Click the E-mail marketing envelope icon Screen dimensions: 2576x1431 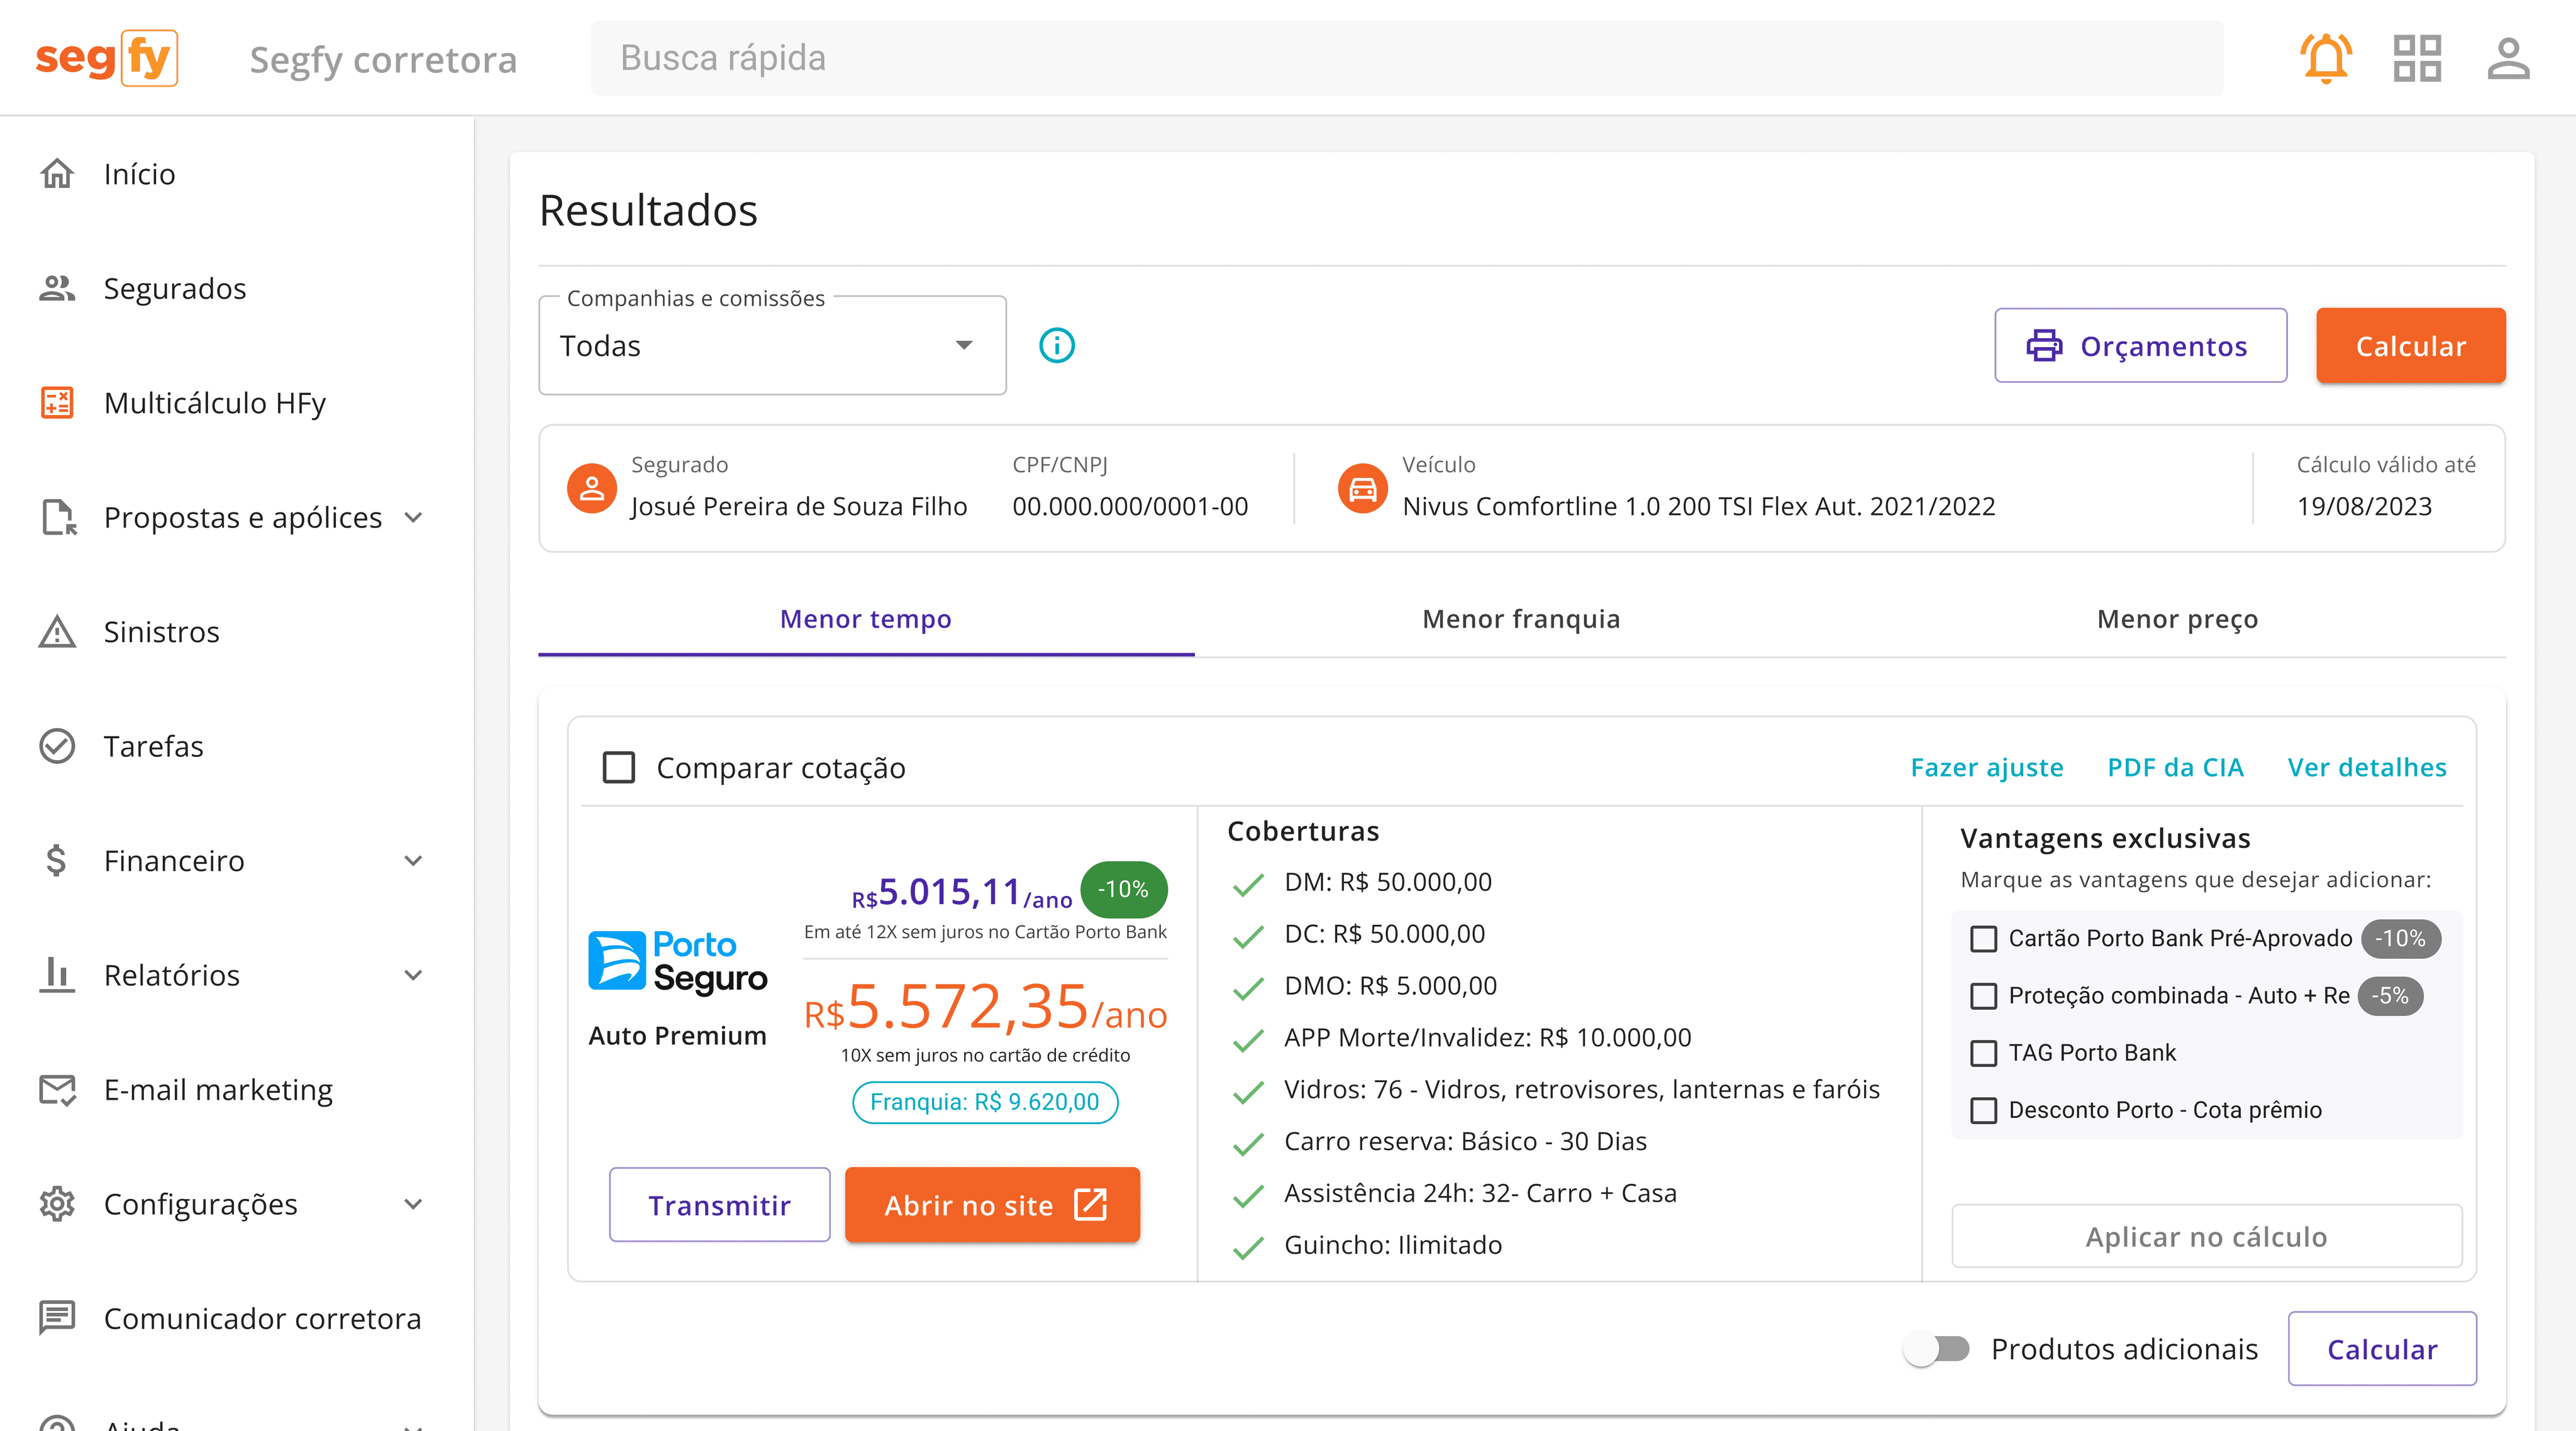click(57, 1089)
